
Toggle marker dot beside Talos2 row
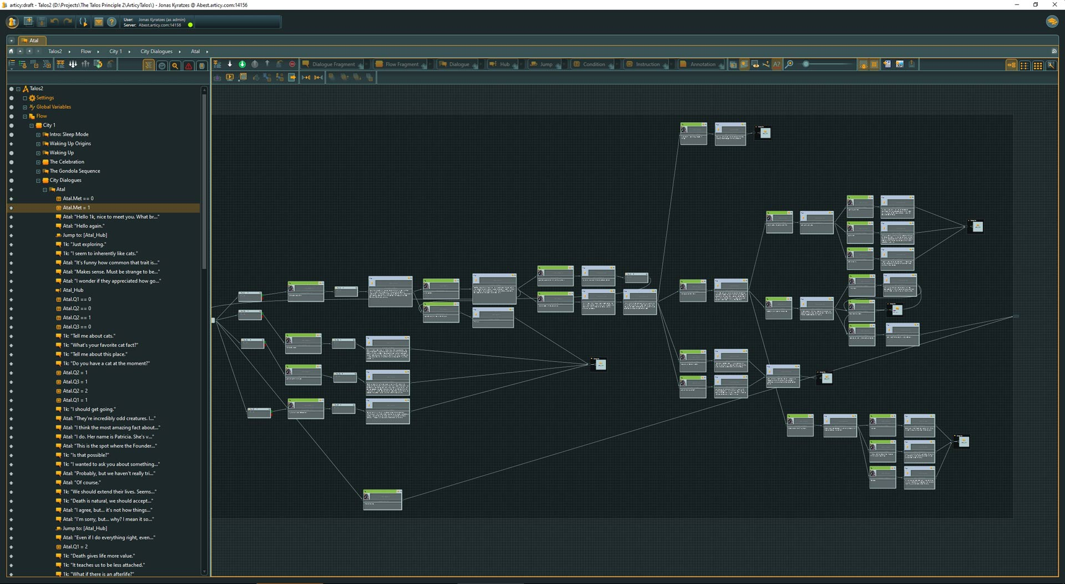click(x=11, y=89)
